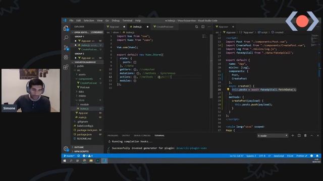Click the feedback smiley in status bar
The image size is (323, 181).
click(x=312, y=156)
